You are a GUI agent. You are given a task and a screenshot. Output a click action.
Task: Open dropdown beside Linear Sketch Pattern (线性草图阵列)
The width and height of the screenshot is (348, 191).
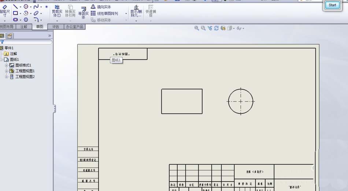pos(126,14)
